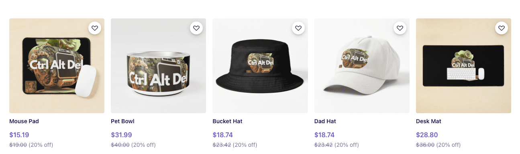Click the Bucket Hat title link

click(x=227, y=121)
